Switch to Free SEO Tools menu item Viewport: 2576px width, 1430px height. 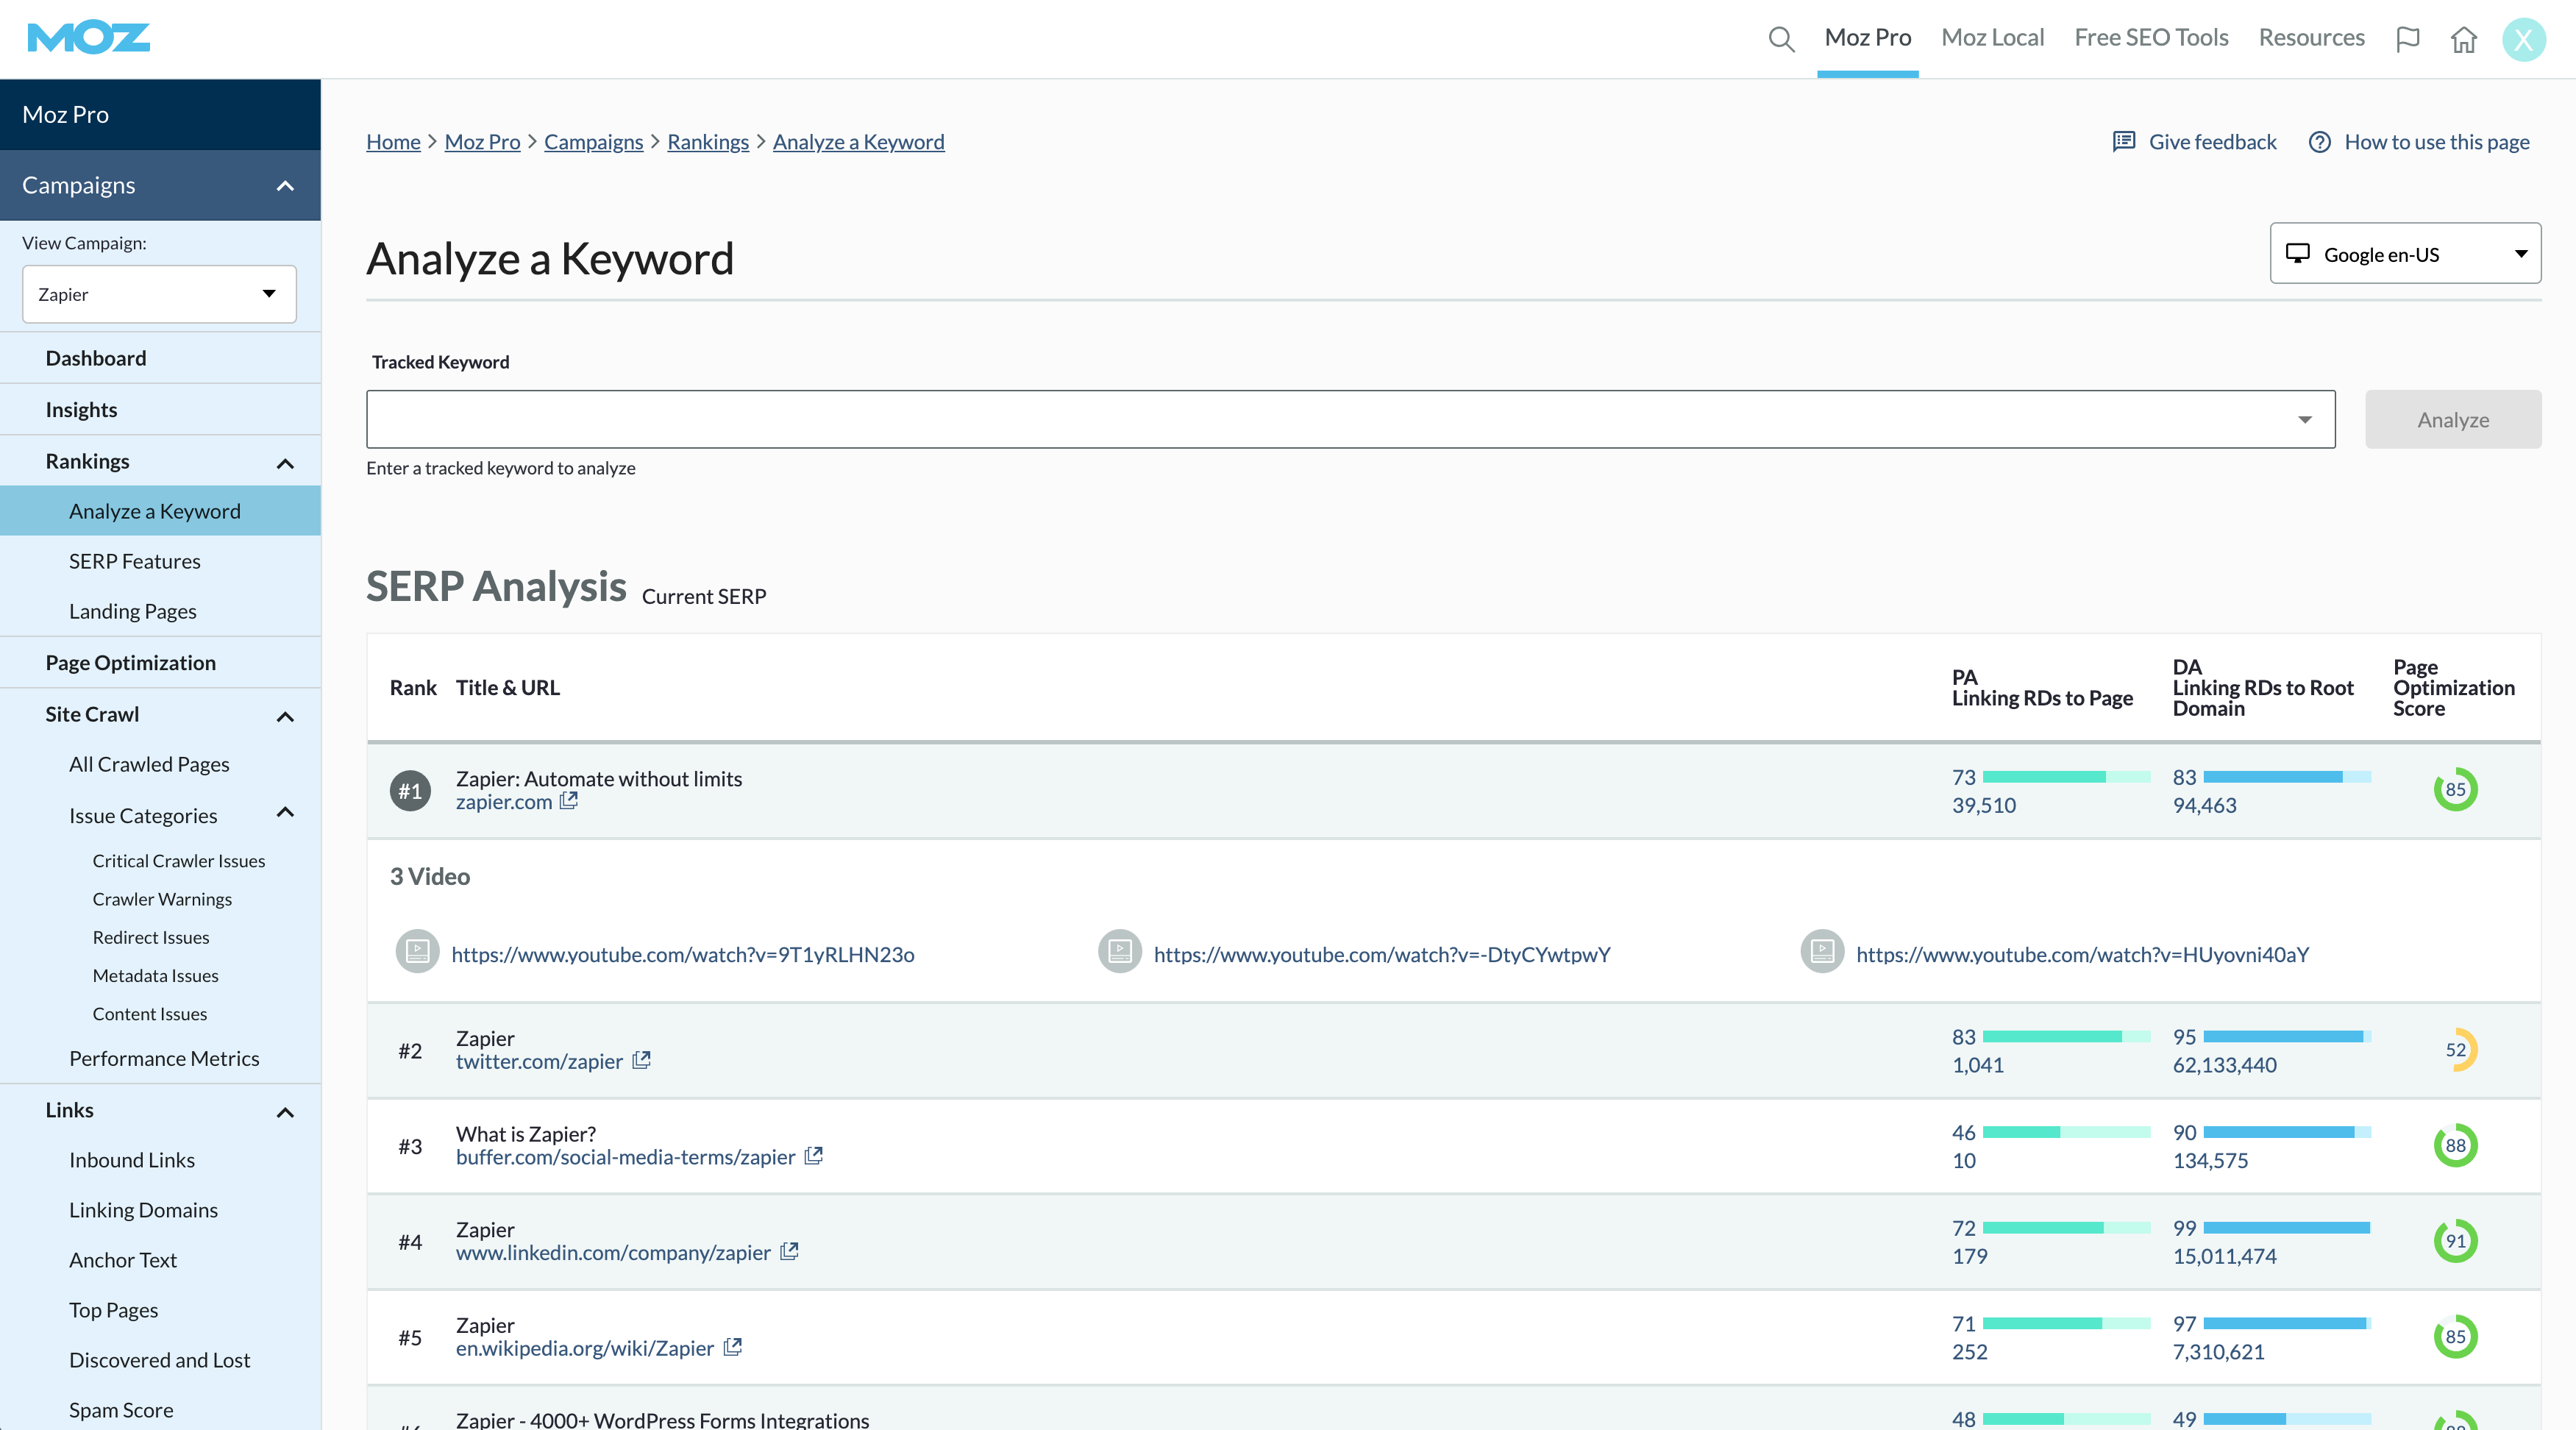pyautogui.click(x=2150, y=37)
